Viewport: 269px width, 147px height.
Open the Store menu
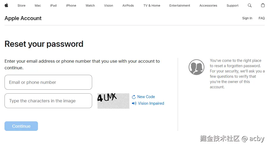coord(22,6)
